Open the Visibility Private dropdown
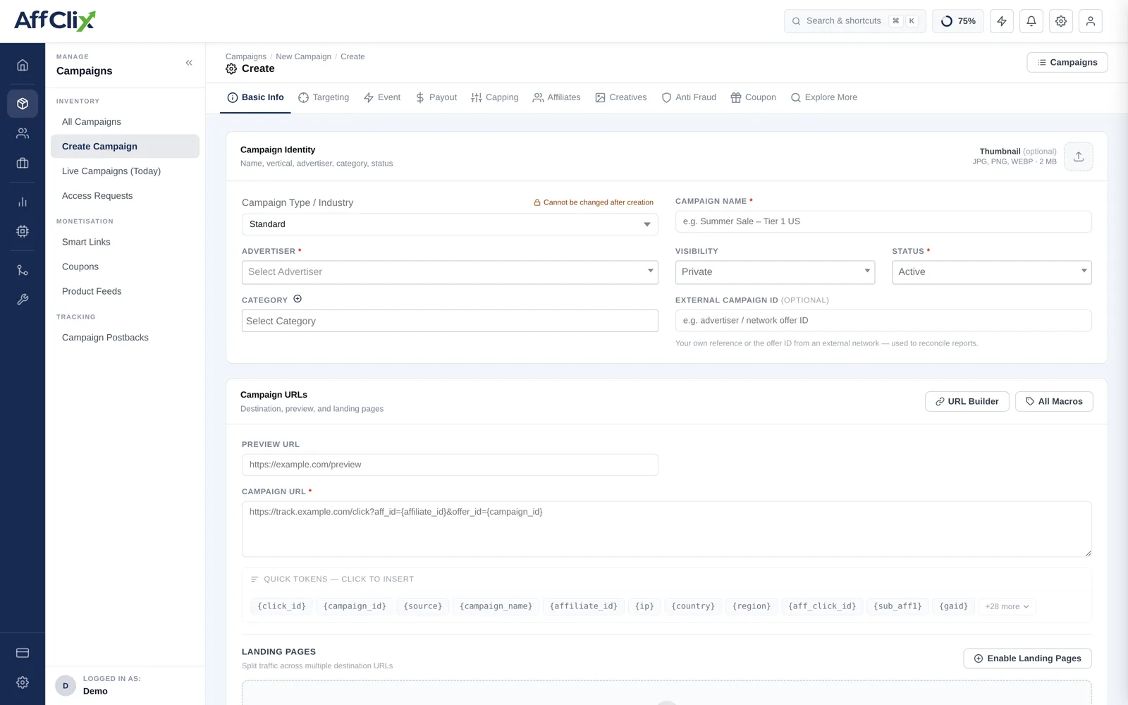This screenshot has height=705, width=1128. 775,272
